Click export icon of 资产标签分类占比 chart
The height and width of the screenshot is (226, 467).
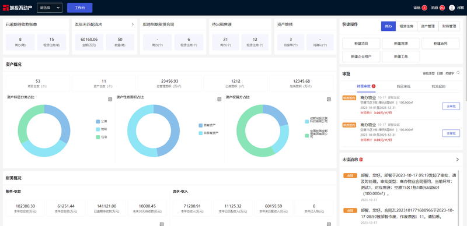coord(110,100)
